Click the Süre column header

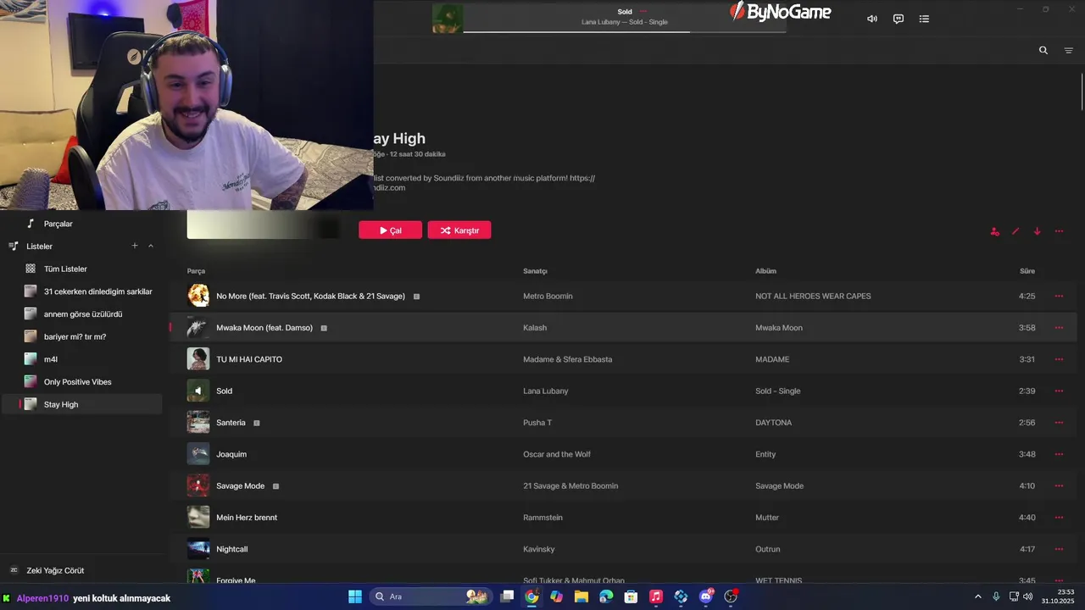pyautogui.click(x=1027, y=271)
